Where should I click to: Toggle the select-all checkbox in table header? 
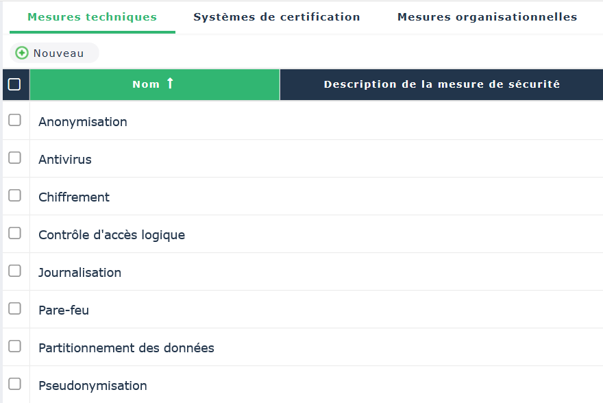(14, 84)
